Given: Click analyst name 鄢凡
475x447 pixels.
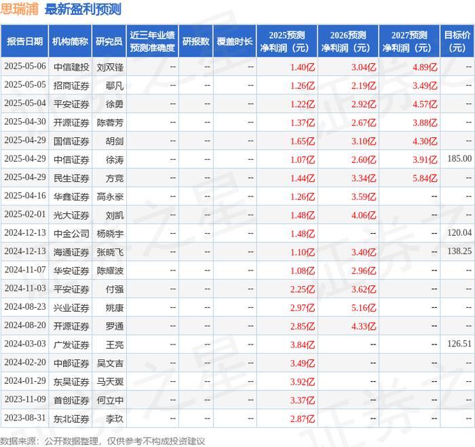Looking at the screenshot, I should 115,86.
